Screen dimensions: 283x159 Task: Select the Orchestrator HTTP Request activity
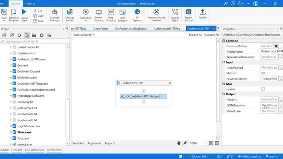coord(144,96)
